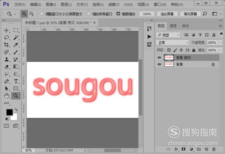This screenshot has height=154, width=225.
Task: Open search with magnifier icon
Action: (x=205, y=14)
